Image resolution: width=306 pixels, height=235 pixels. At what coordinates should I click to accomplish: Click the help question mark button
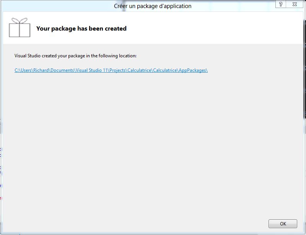tap(281, 4)
